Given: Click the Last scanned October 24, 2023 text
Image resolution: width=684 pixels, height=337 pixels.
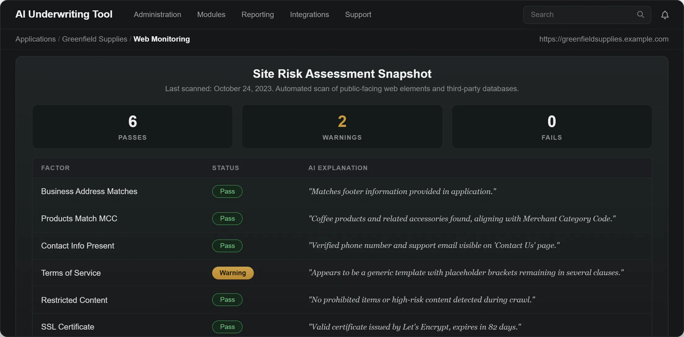Looking at the screenshot, I should pyautogui.click(x=342, y=89).
